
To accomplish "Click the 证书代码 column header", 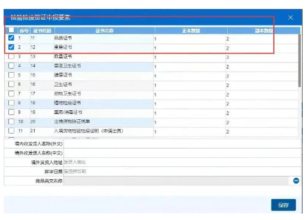I will click(42, 30).
